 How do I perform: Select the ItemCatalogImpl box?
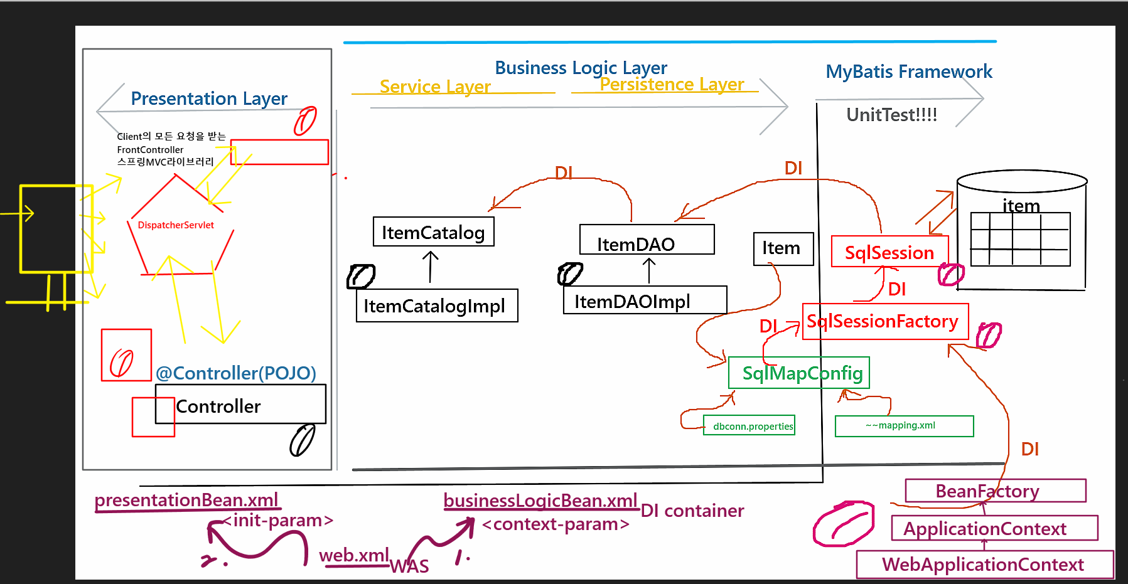pyautogui.click(x=437, y=305)
